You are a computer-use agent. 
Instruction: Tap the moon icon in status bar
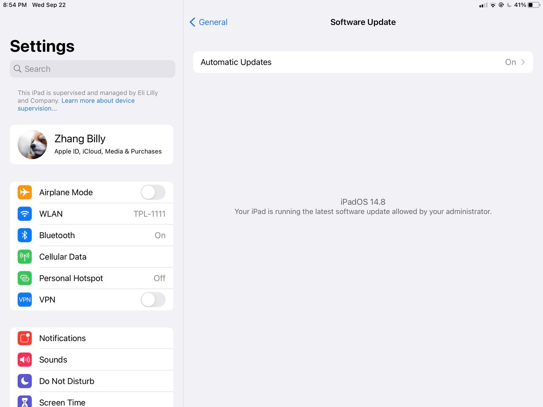[509, 5]
